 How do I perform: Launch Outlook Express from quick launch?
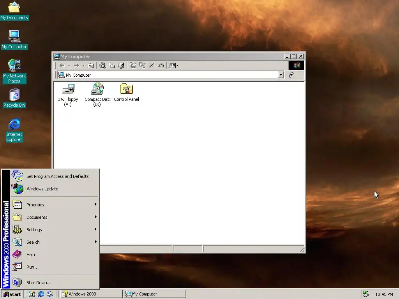pyautogui.click(x=50, y=294)
